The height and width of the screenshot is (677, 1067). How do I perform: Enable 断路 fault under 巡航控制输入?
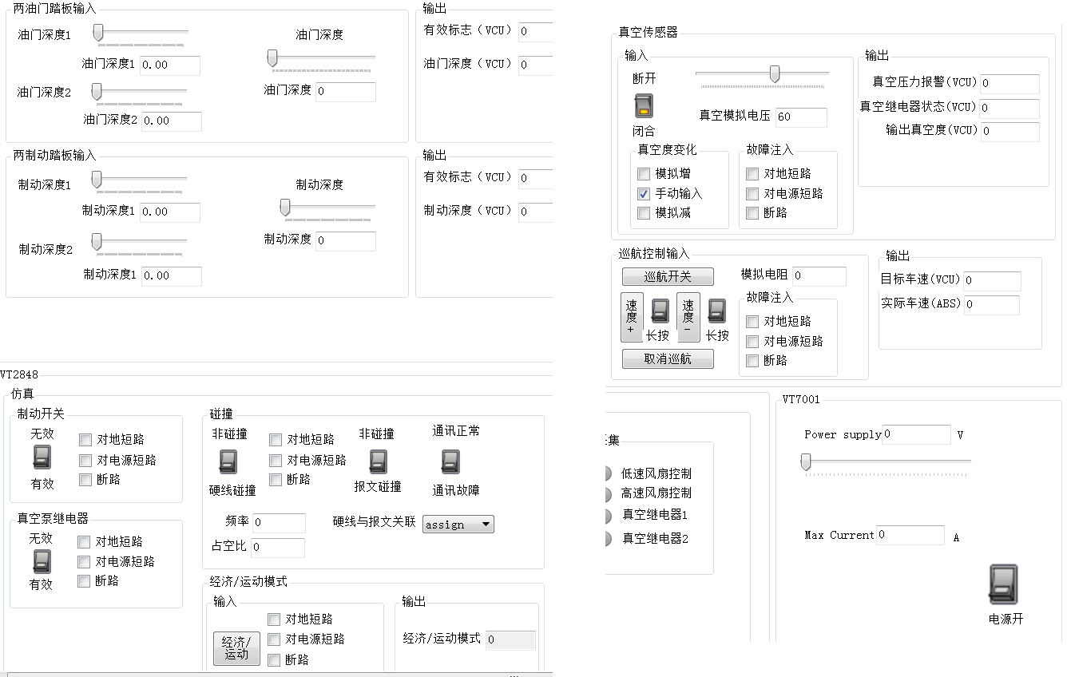[752, 360]
